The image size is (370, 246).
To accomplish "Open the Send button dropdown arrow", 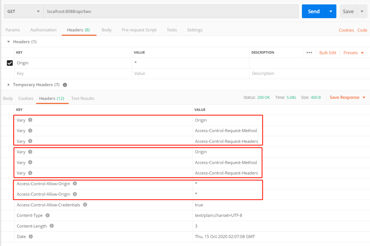I will pyautogui.click(x=331, y=11).
